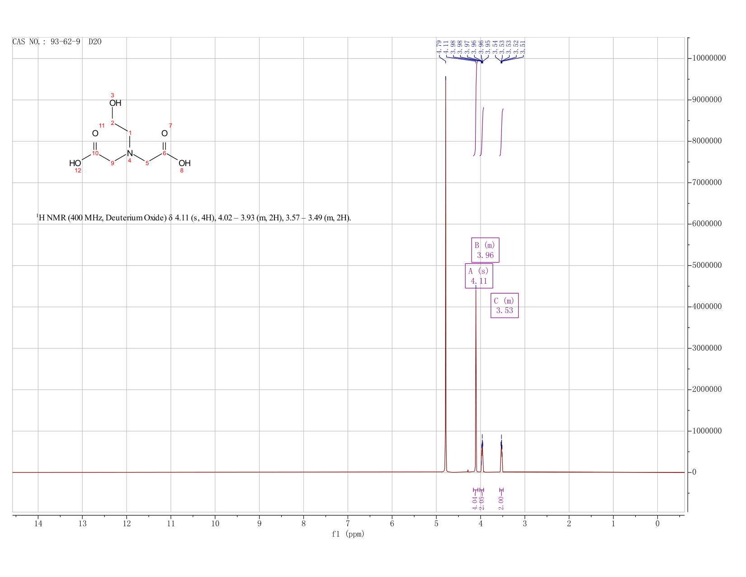Select the 1H NMR report text line
The image size is (746, 577).
[194, 218]
